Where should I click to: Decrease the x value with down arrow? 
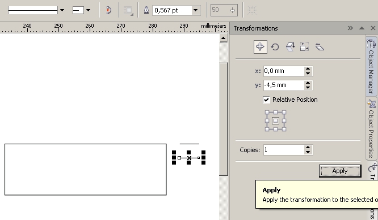tap(308, 74)
